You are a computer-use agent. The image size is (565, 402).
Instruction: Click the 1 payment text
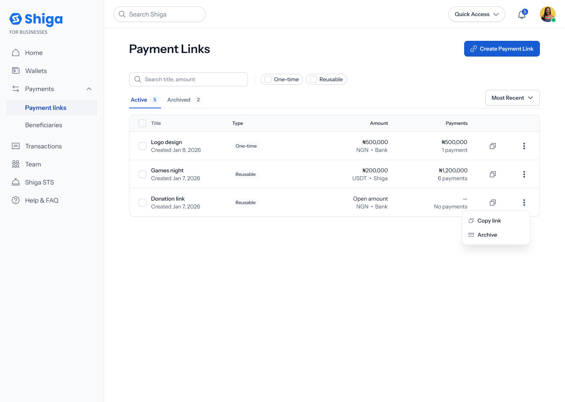[x=454, y=150]
